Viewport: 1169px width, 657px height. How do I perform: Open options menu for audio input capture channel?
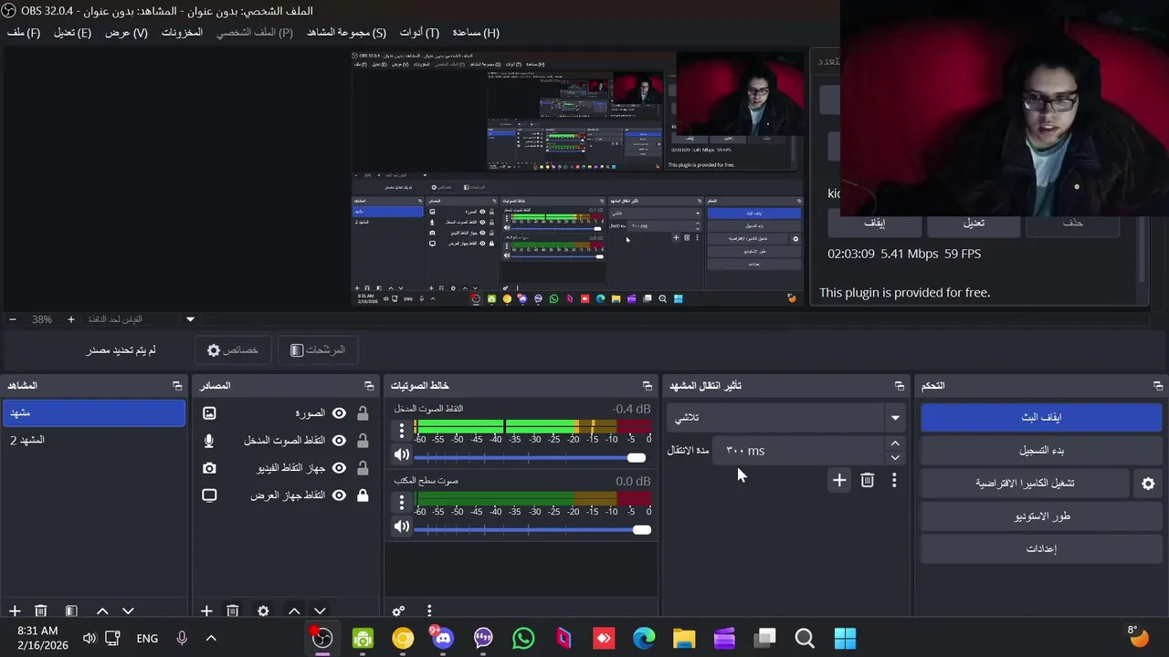click(x=401, y=429)
